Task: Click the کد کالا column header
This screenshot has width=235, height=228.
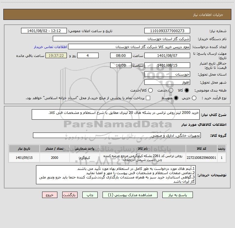Action: click(x=201, y=148)
